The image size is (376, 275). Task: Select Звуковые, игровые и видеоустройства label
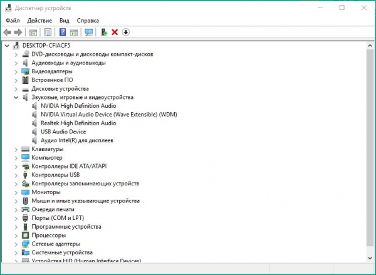pos(83,97)
